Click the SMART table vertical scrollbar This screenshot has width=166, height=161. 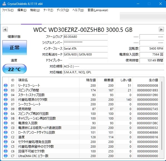tap(162, 115)
